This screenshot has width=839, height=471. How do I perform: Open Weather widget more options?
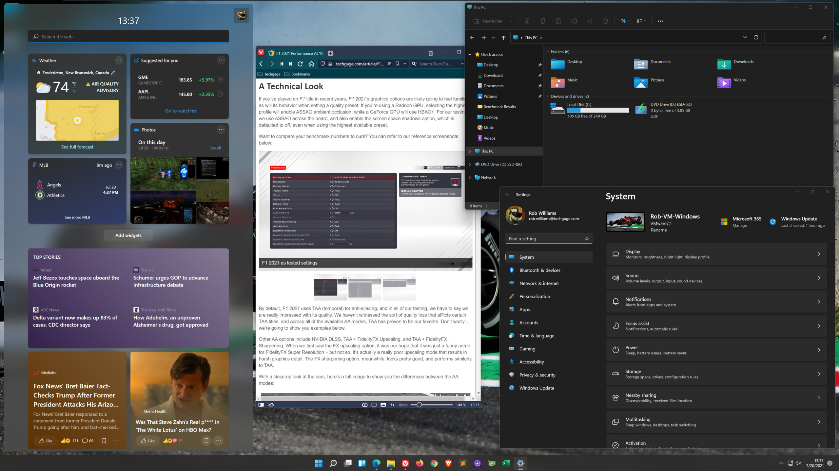(119, 60)
